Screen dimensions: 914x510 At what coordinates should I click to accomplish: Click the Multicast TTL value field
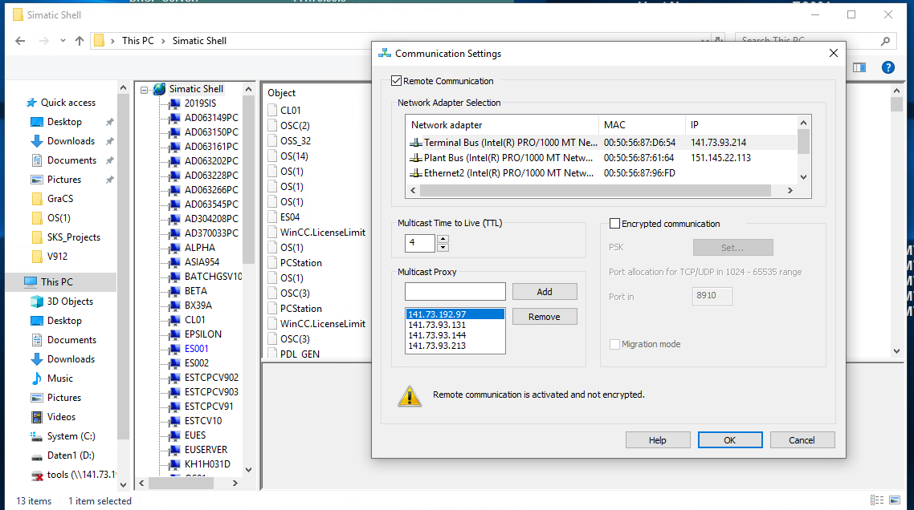pos(420,243)
